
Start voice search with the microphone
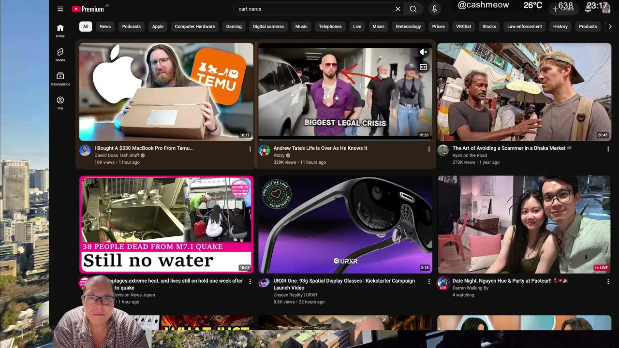434,9
